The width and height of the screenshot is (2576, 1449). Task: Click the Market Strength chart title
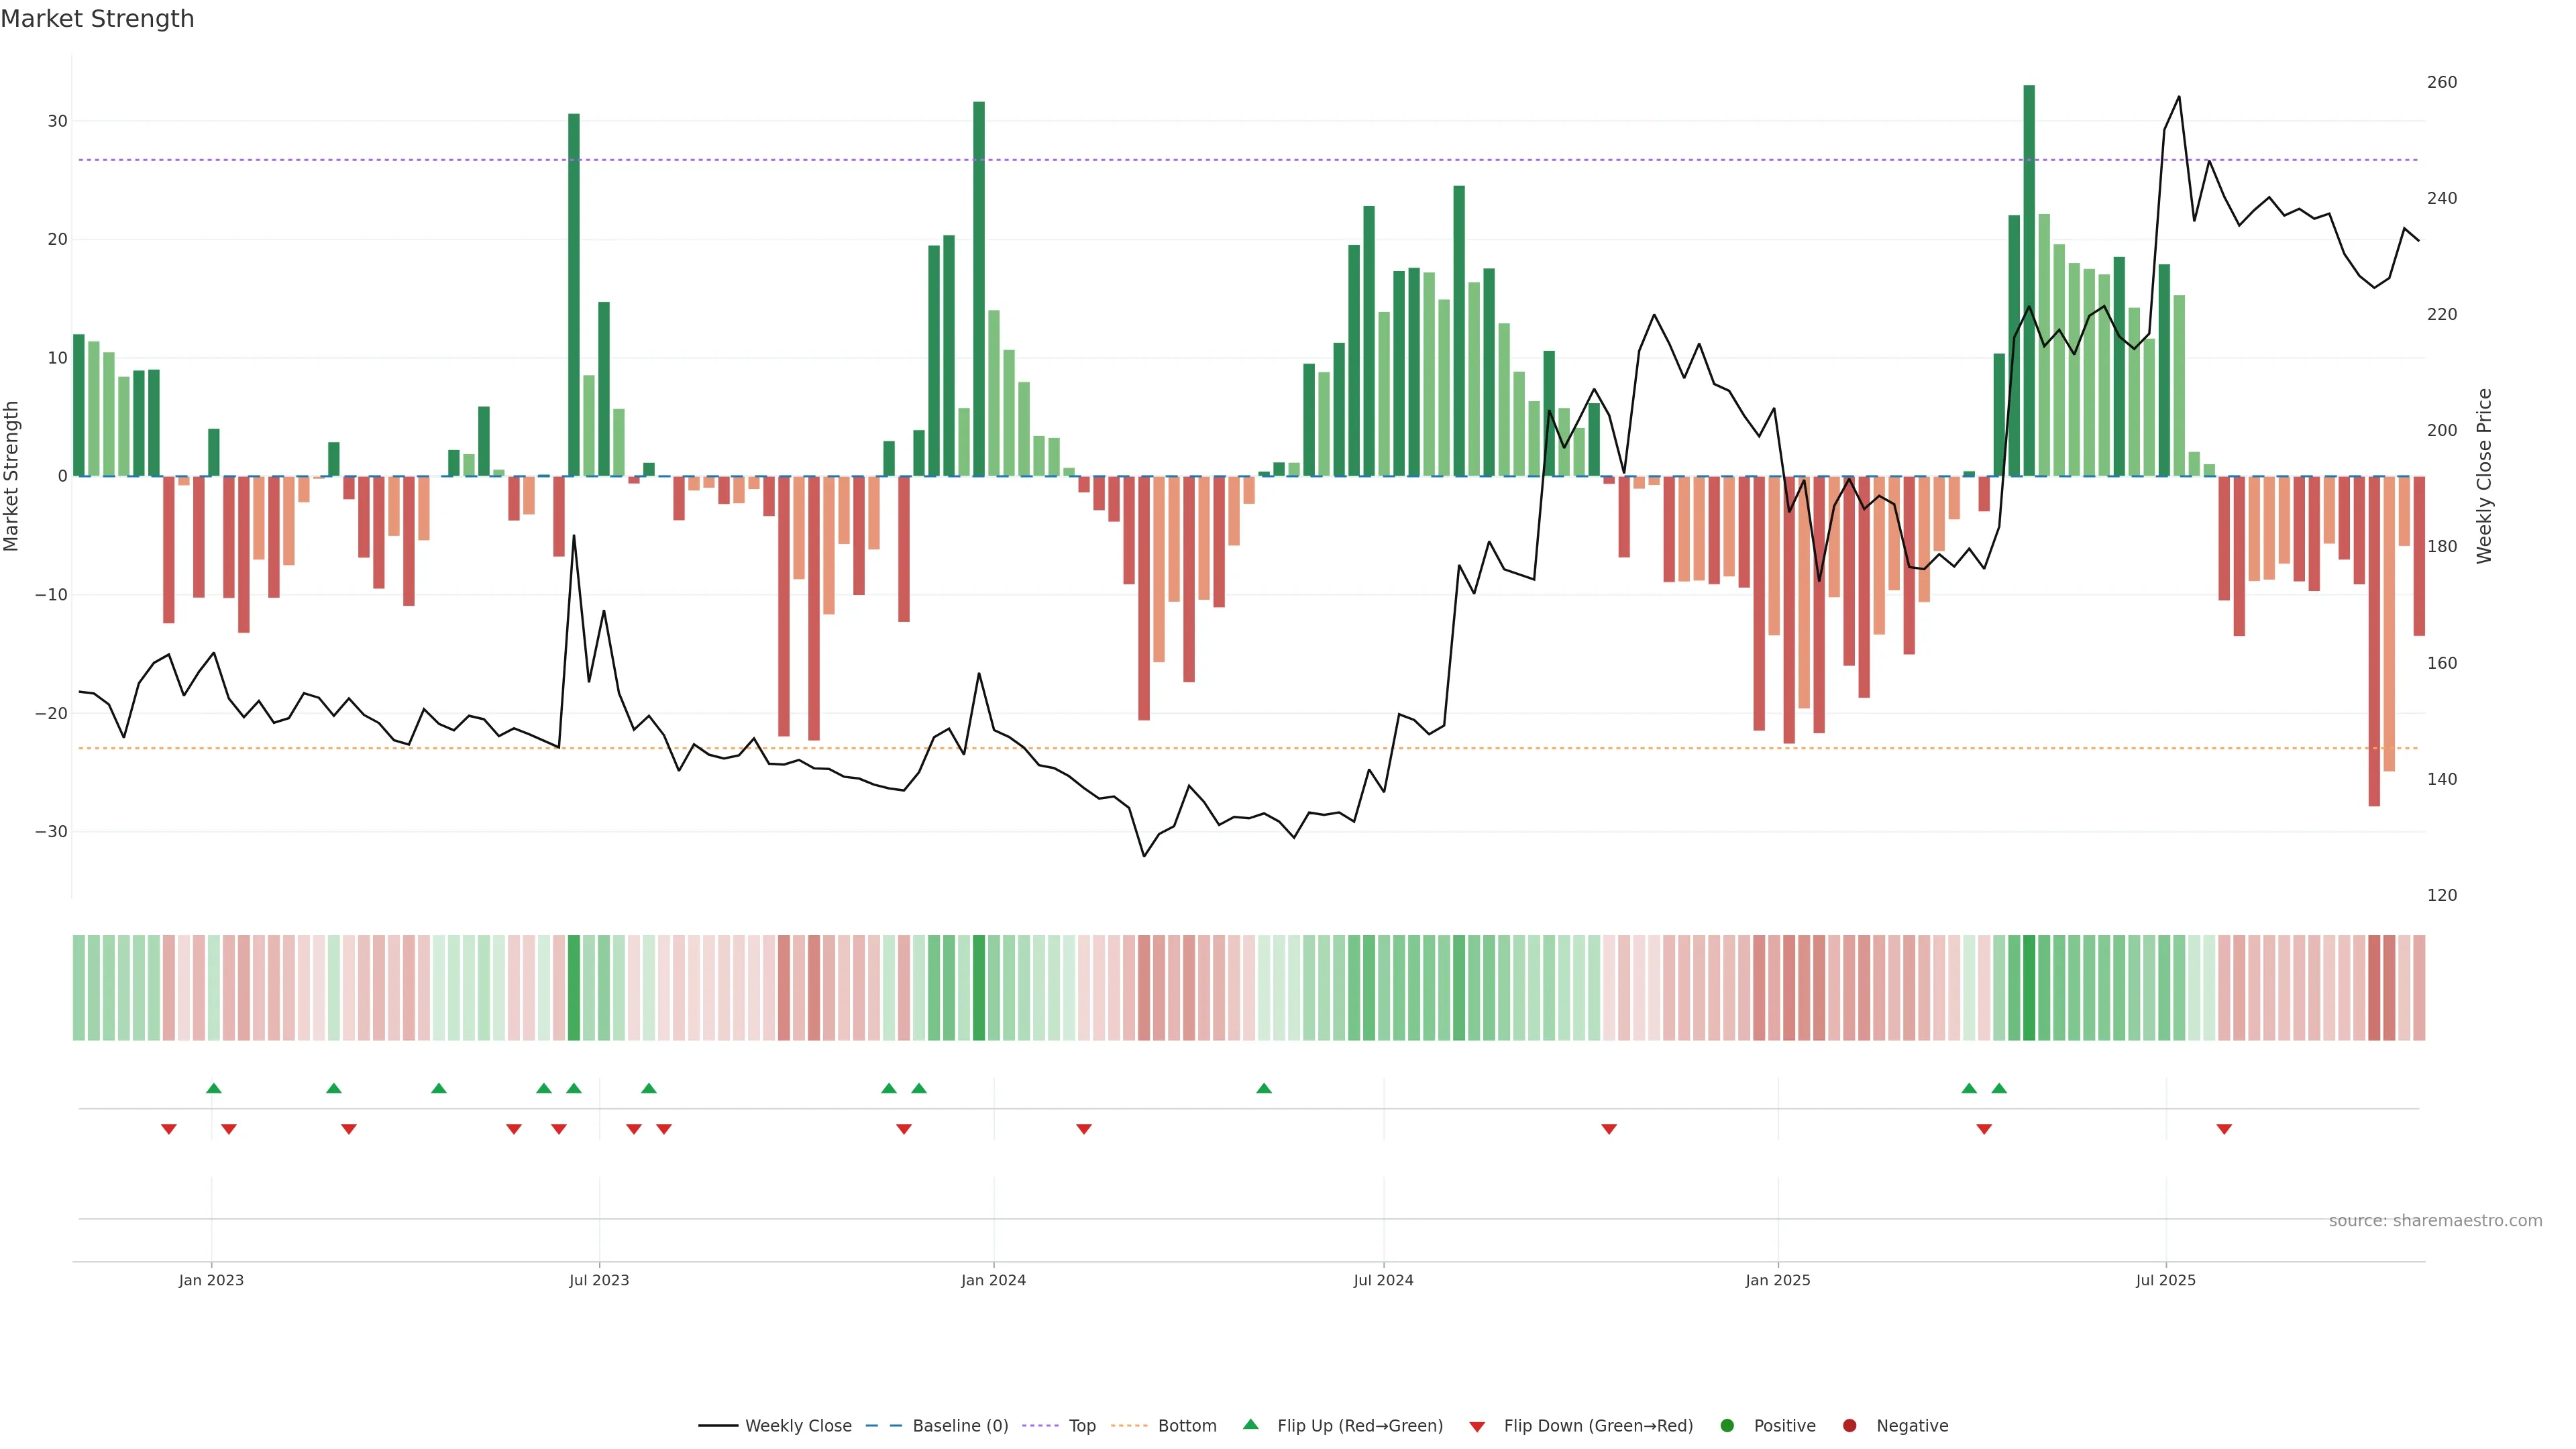tap(97, 19)
